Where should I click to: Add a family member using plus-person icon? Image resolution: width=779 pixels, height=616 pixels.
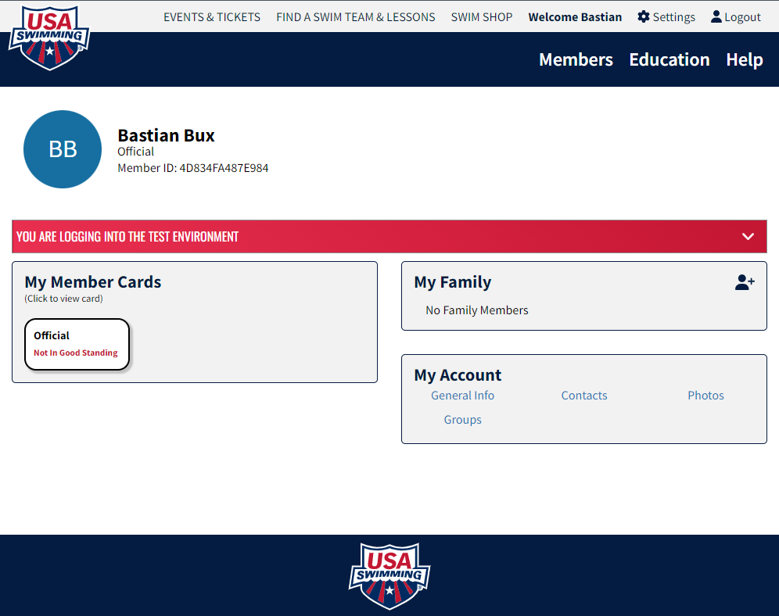[745, 282]
